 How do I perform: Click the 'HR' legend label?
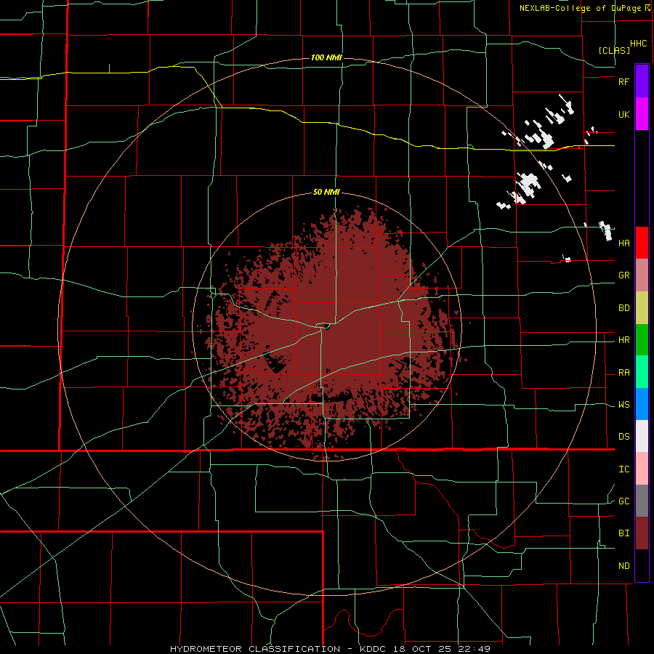click(623, 340)
